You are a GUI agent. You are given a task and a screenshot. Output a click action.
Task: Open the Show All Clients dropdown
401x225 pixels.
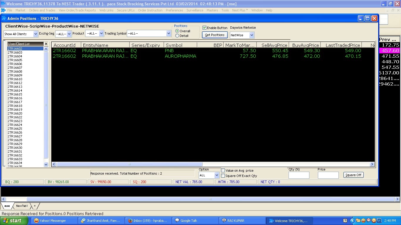pos(36,34)
